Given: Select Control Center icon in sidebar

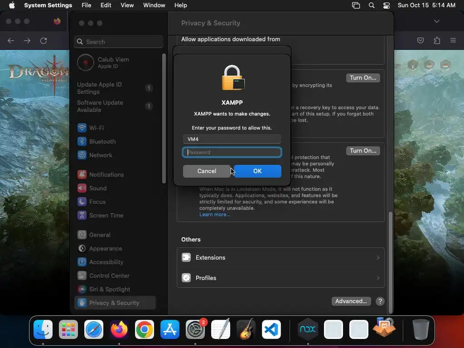Looking at the screenshot, I should click(82, 276).
